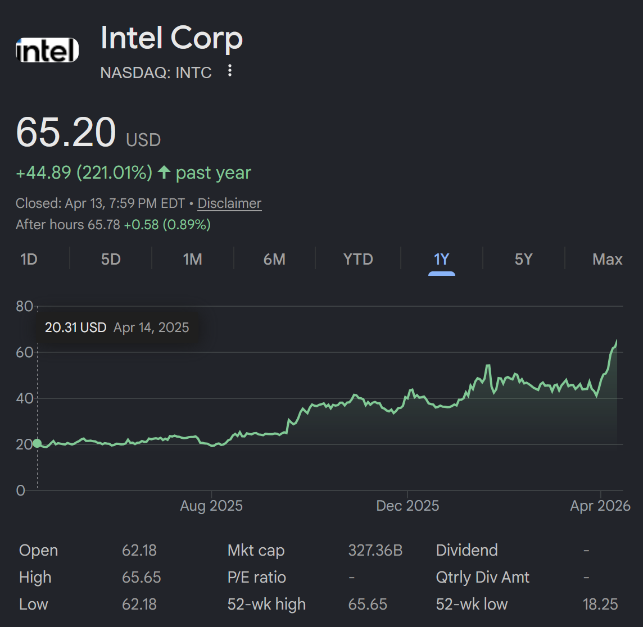Select the green data point marker
The image size is (643, 627).
tap(37, 443)
